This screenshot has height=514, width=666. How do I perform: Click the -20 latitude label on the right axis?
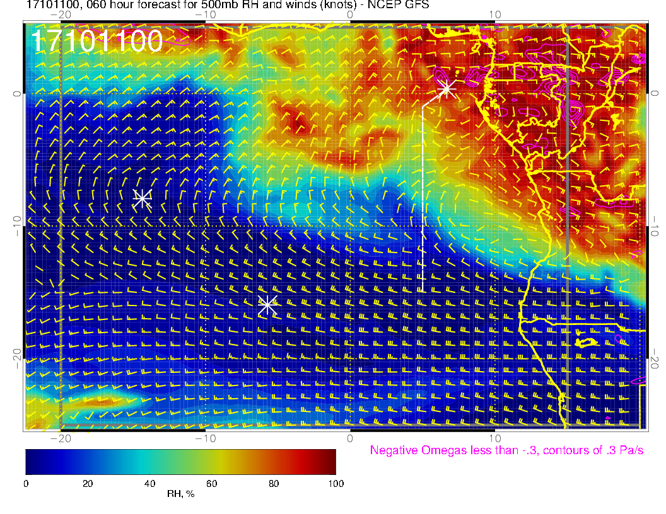coord(656,358)
